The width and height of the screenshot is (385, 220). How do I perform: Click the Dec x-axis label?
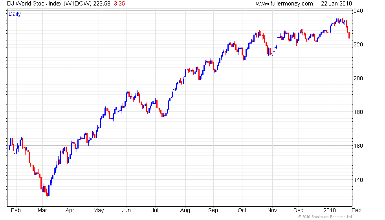point(298,211)
